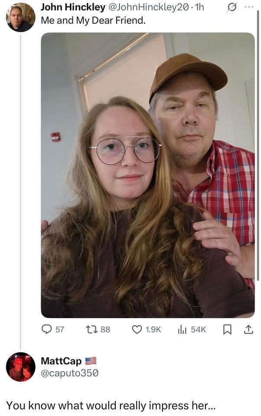Like the post with the heart icon
261x416 pixels.
pyautogui.click(x=137, y=329)
